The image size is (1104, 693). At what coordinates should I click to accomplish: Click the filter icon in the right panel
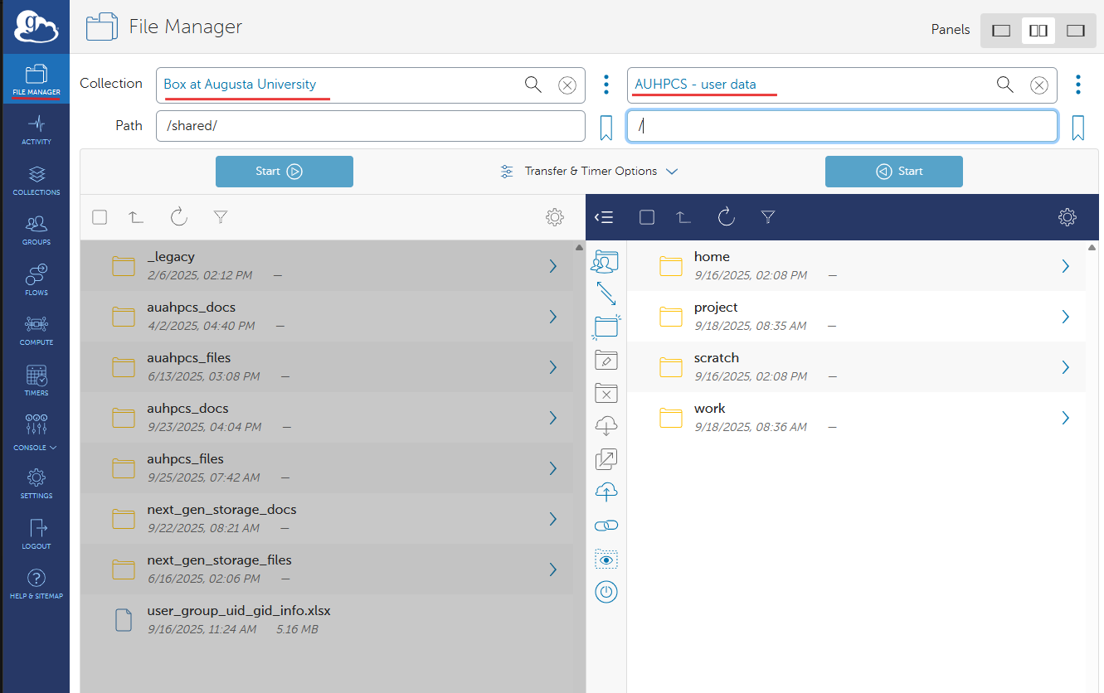pos(768,217)
